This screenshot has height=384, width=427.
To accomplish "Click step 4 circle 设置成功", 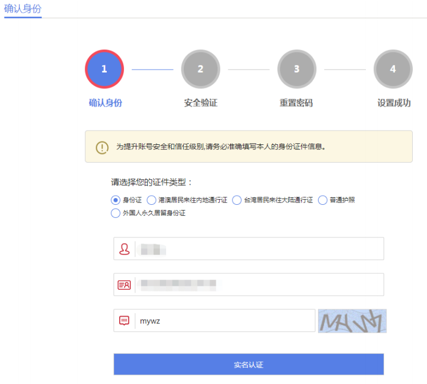I will tap(393, 69).
